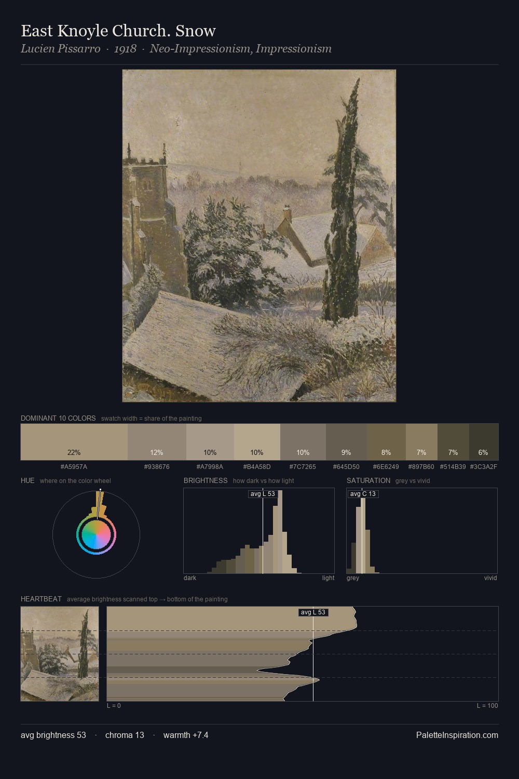
Task: Click the hue color wheel
Action: 96,534
